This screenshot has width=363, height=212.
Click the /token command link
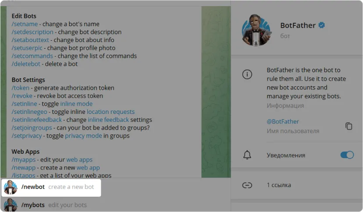click(21, 88)
